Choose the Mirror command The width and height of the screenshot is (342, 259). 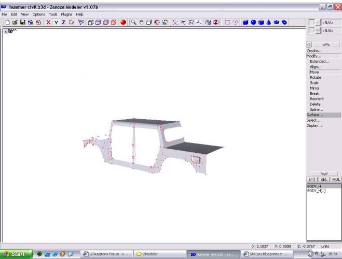pyautogui.click(x=314, y=88)
